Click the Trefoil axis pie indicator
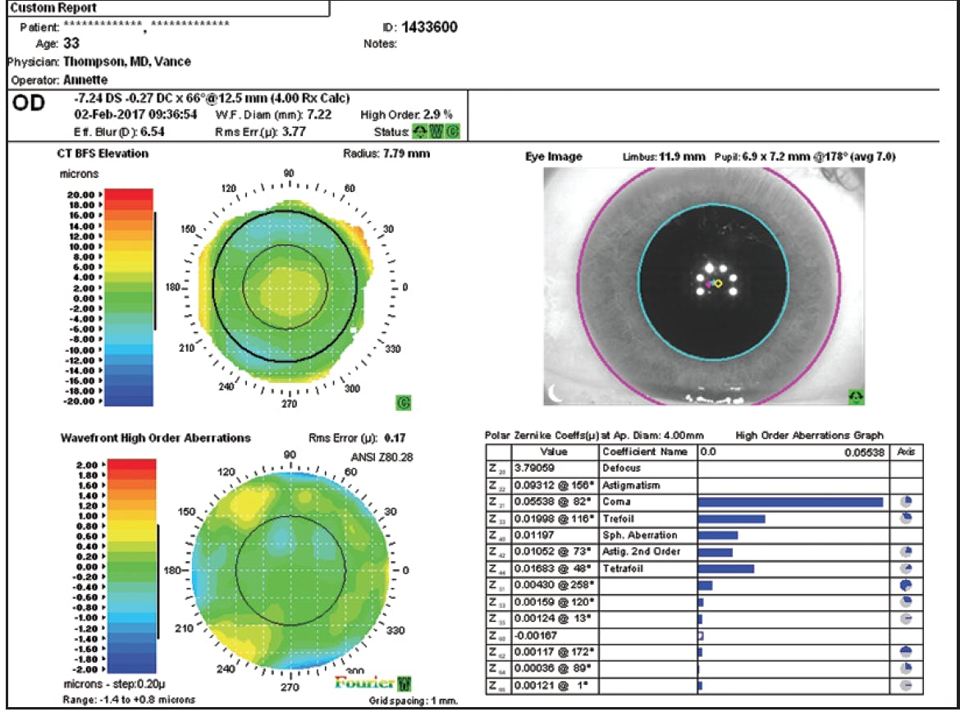Image resolution: width=960 pixels, height=712 pixels. (x=906, y=518)
